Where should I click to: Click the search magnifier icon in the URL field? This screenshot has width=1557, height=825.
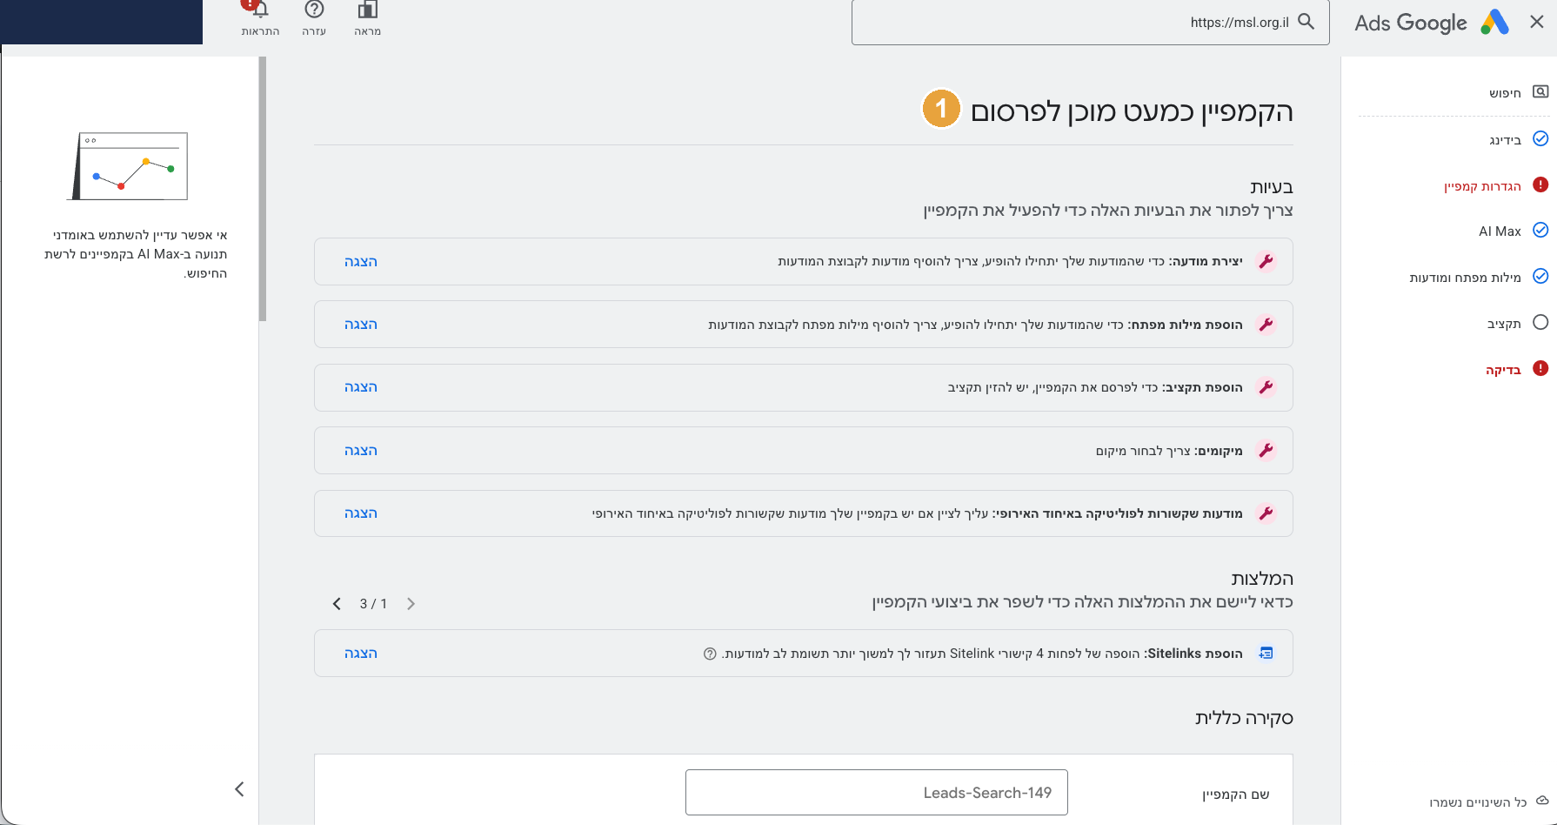[1306, 22]
